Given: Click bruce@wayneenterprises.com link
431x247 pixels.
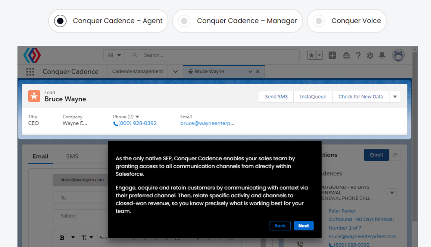Looking at the screenshot, I should click(x=362, y=236).
